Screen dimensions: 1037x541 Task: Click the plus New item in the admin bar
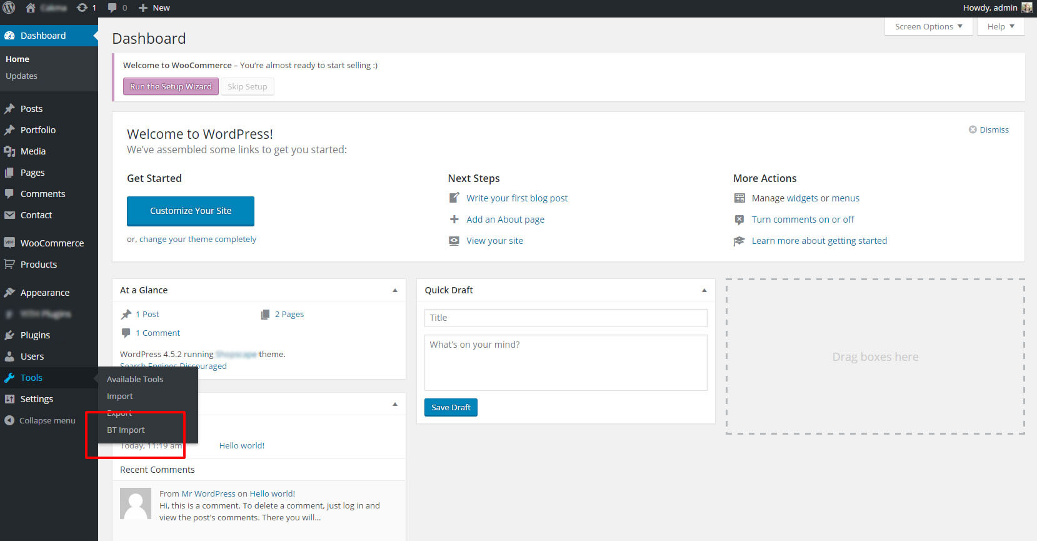tap(154, 8)
